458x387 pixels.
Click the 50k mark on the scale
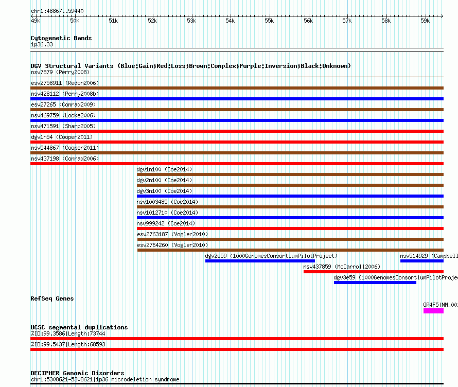tap(75, 21)
